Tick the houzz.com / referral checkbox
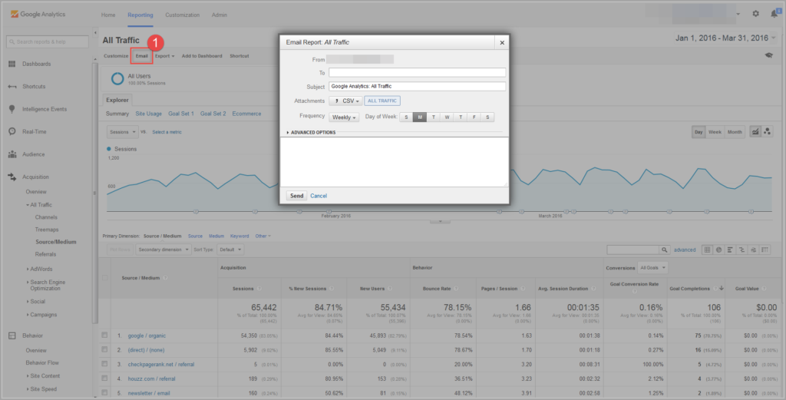This screenshot has height=400, width=786. (104, 378)
